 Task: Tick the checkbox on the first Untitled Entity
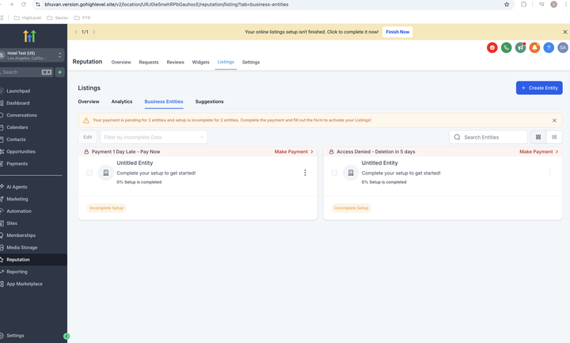(x=89, y=173)
